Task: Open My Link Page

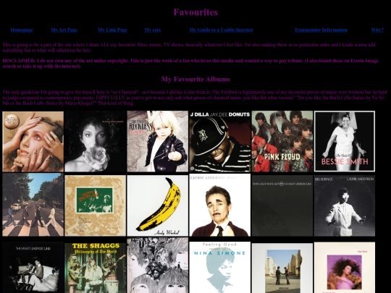Action: tap(112, 30)
